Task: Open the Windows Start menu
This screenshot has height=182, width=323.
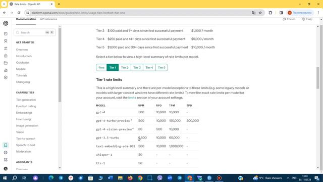Action: [5, 178]
